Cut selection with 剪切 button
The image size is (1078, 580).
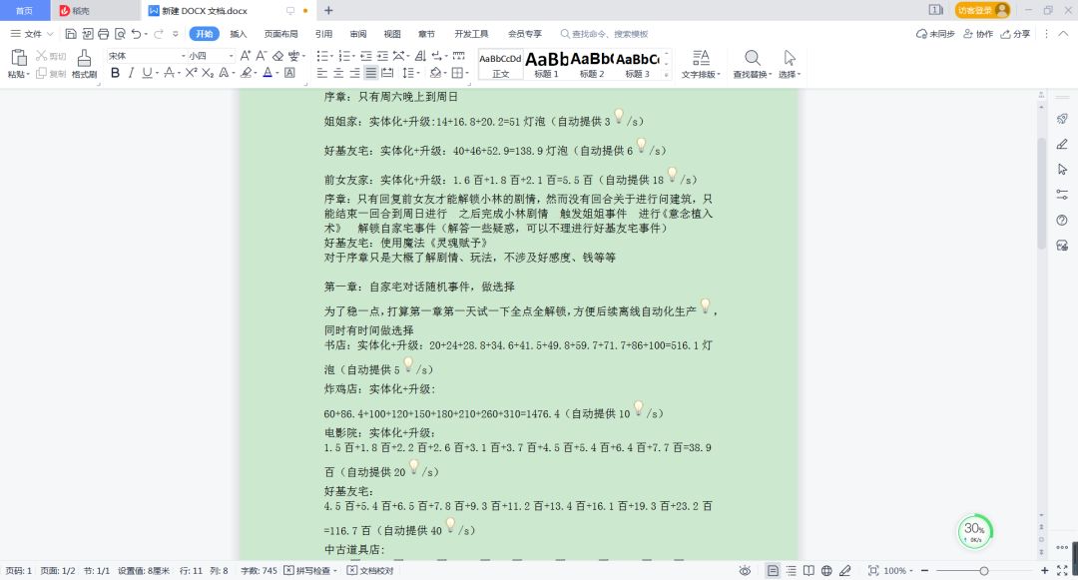click(51, 56)
